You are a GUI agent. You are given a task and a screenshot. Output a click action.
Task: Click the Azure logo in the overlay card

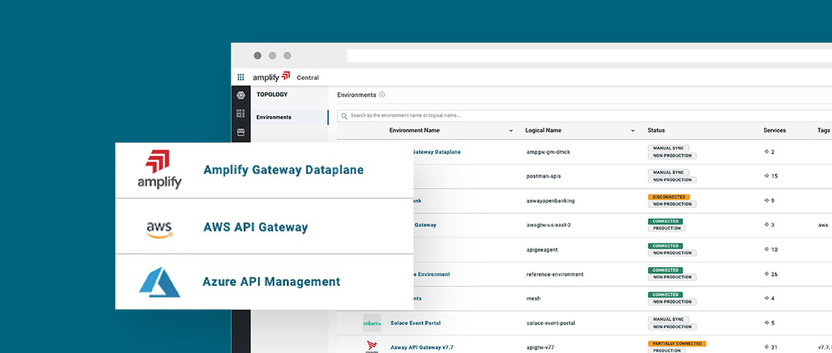pyautogui.click(x=159, y=282)
